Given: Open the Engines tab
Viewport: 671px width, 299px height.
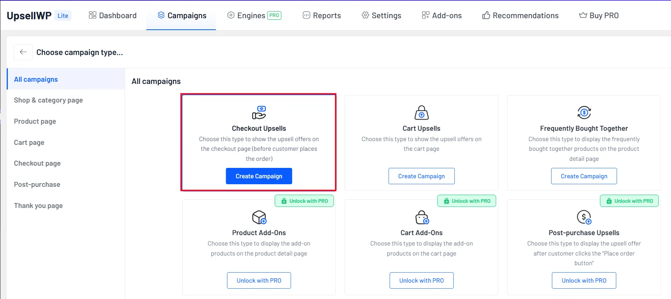Looking at the screenshot, I should (254, 16).
